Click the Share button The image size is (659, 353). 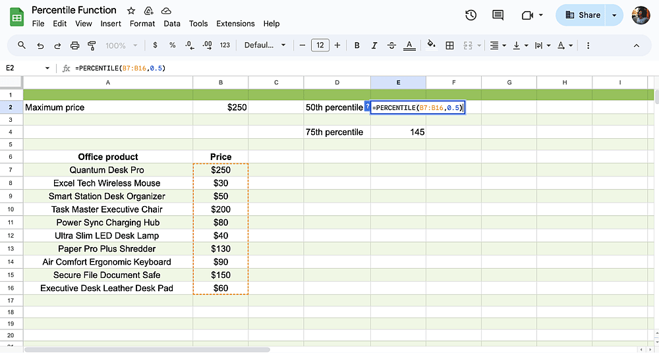582,15
